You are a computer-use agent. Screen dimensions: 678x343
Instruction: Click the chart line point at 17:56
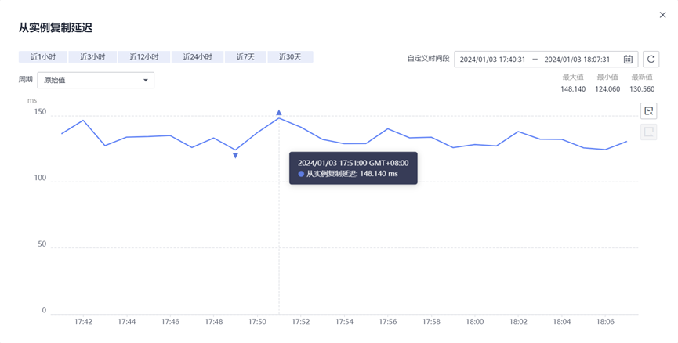pos(388,129)
